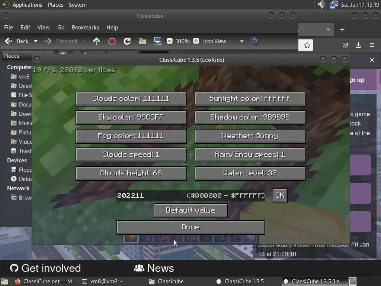
Task: Go up one folder with the Up arrow
Action: (x=96, y=41)
